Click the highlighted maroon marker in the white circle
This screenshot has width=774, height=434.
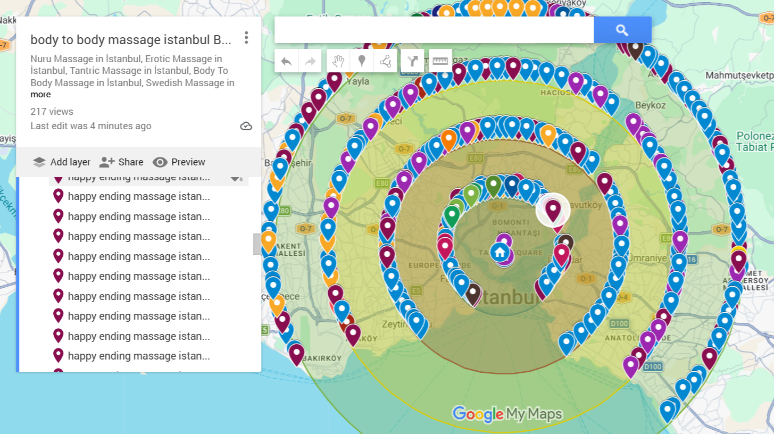pos(553,210)
